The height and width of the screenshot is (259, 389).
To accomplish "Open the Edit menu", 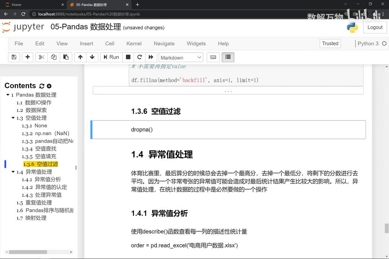I will pos(40,44).
